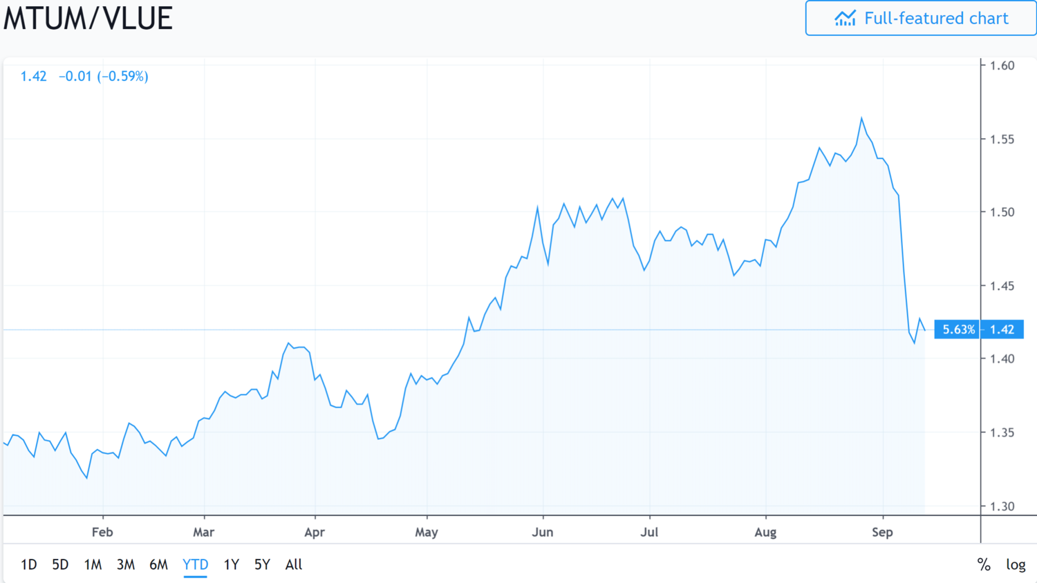Click the 1.60 price axis label

point(1002,66)
